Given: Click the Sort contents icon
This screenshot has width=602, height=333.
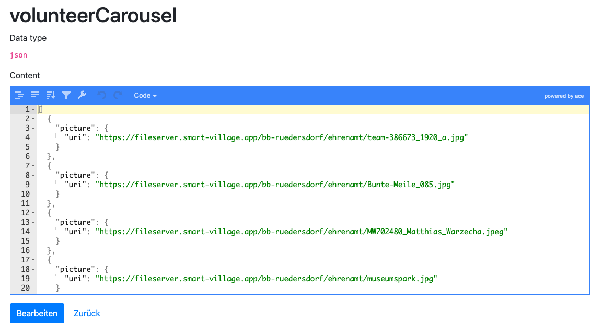Looking at the screenshot, I should [x=50, y=95].
